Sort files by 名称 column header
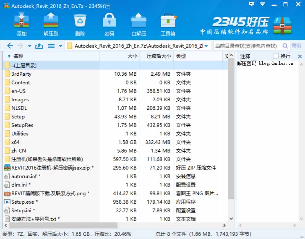 pos(18,56)
